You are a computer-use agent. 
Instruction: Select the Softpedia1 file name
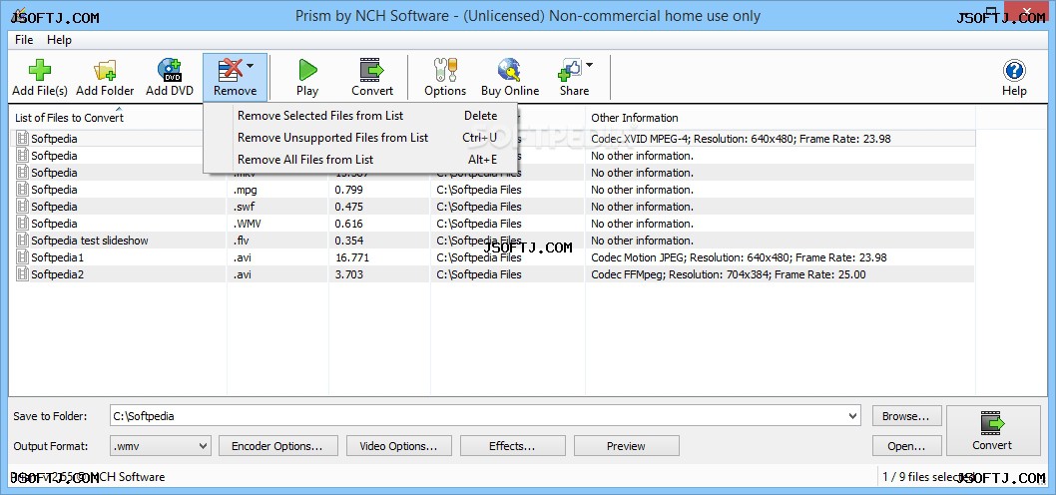pos(57,257)
